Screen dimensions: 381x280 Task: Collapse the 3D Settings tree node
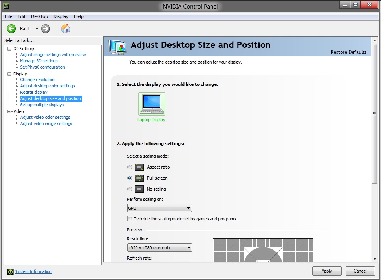point(9,49)
